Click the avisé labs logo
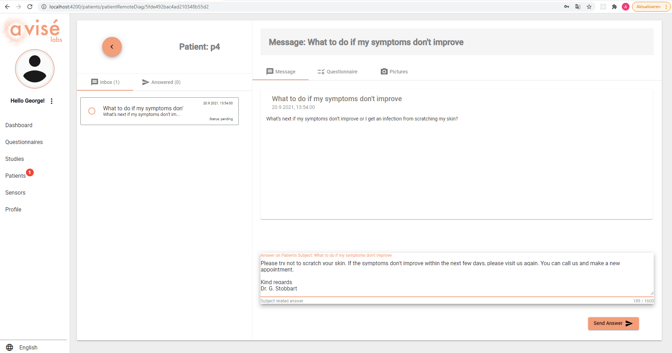This screenshot has height=353, width=672. (x=33, y=32)
